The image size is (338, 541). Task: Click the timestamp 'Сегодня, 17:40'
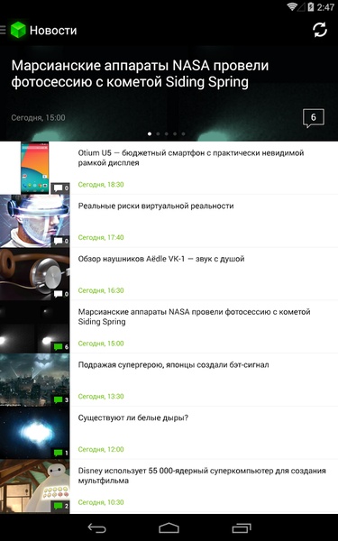click(101, 237)
